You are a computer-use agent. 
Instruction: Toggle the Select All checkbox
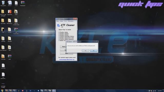[x=59, y=40]
